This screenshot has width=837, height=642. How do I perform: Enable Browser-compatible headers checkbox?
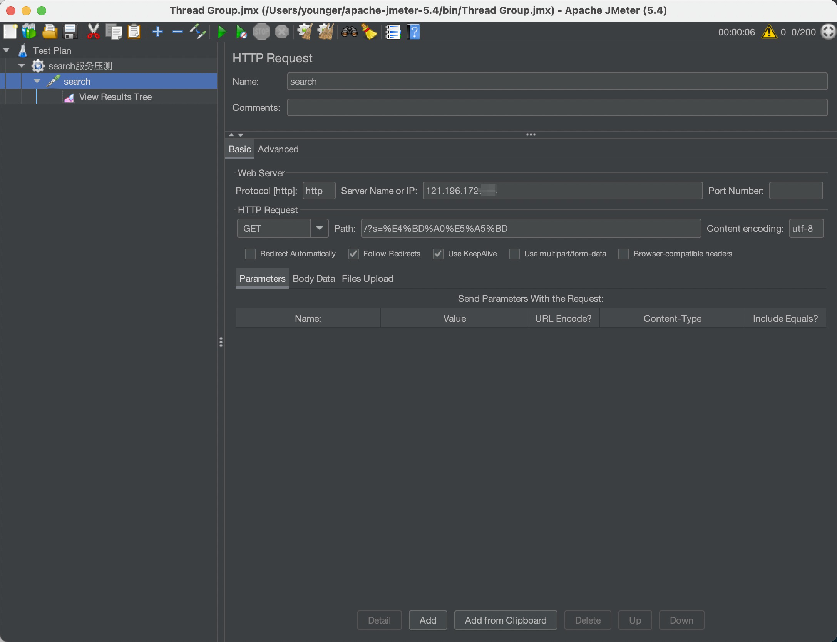click(x=624, y=254)
